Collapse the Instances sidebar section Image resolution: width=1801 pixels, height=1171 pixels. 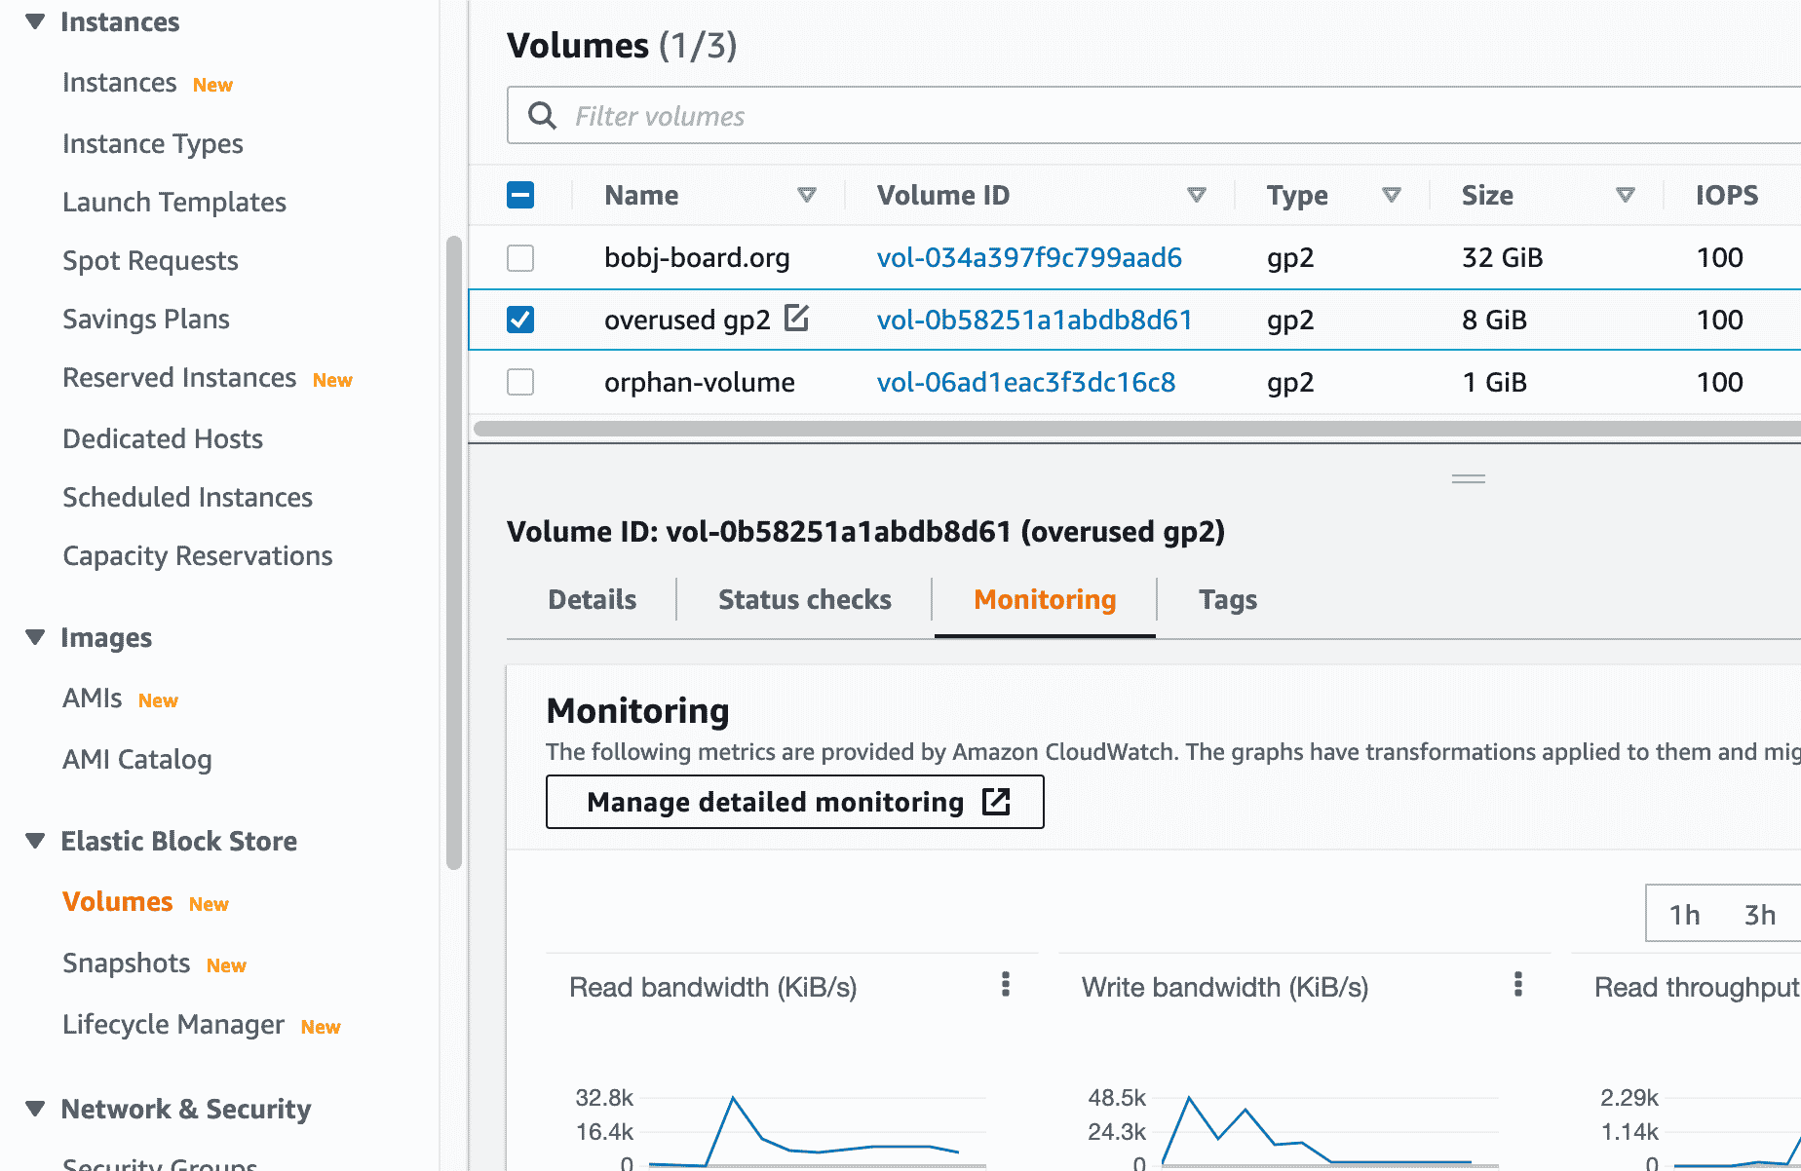coord(35,21)
